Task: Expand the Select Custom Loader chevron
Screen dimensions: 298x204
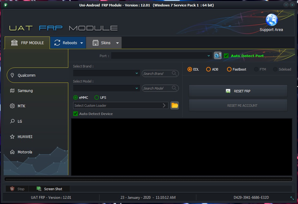Action: (164, 106)
